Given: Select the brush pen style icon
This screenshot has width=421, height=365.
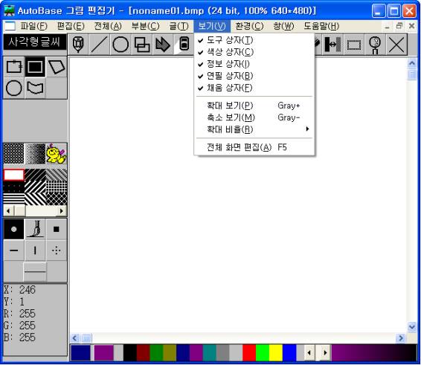Looking at the screenshot, I should point(35,229).
